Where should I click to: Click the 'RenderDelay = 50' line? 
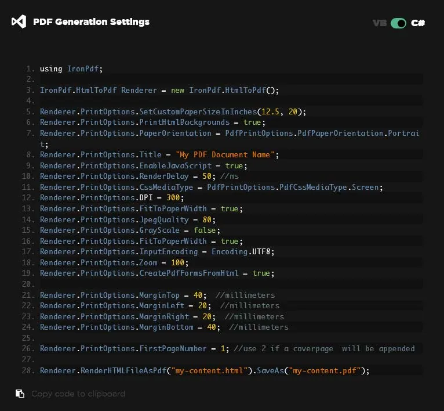click(x=139, y=176)
